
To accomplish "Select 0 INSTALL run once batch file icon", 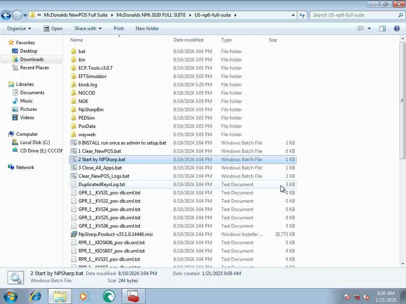I will [73, 142].
